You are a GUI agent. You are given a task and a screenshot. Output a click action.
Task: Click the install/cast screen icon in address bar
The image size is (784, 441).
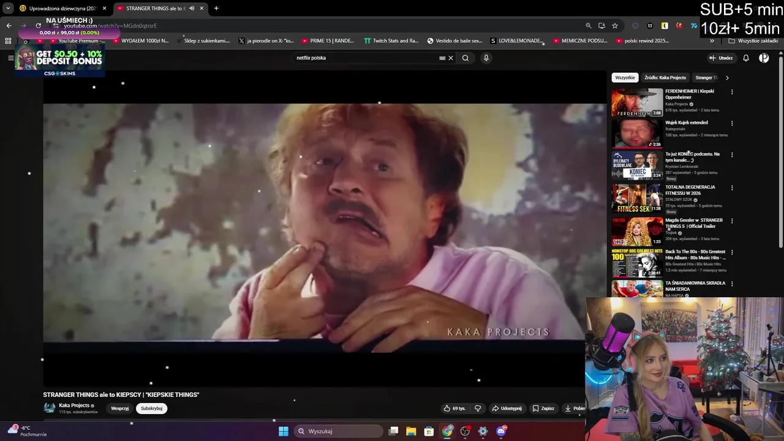(601, 26)
